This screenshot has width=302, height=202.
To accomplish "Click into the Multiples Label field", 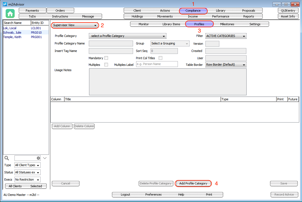I will click(157, 64).
